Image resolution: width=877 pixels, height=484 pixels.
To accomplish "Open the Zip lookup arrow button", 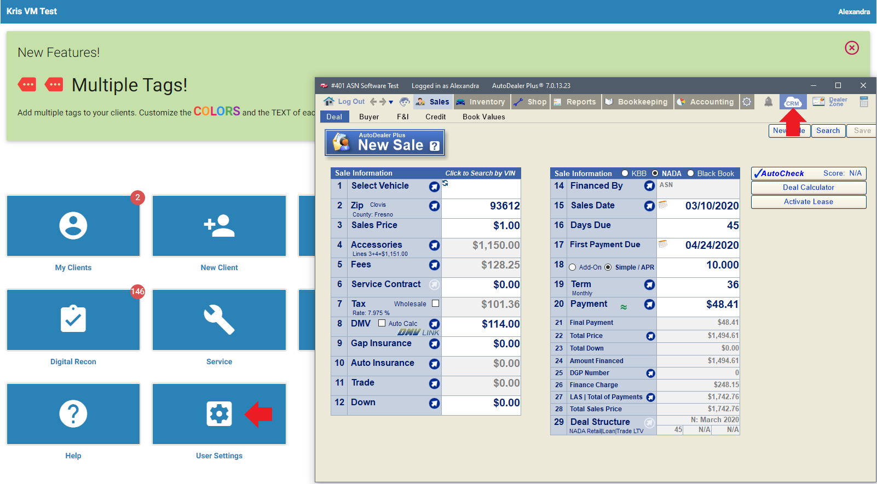I will [434, 206].
